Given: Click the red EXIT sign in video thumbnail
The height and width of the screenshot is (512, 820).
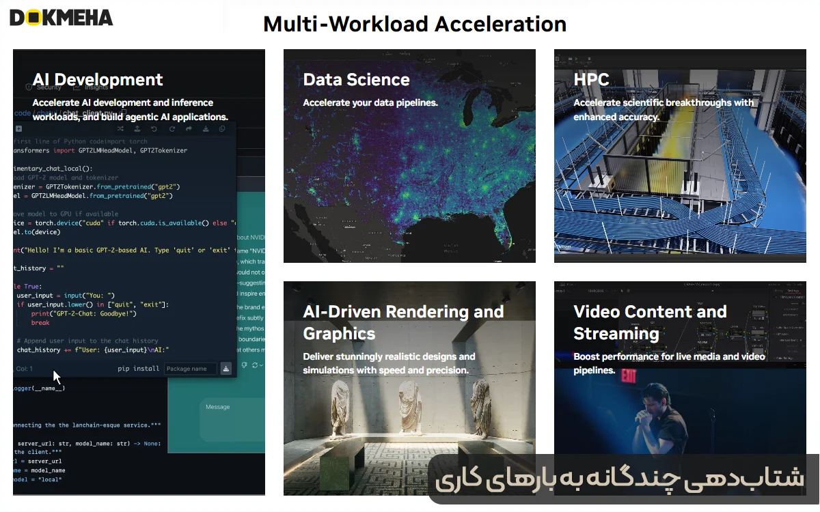Looking at the screenshot, I should point(629,375).
